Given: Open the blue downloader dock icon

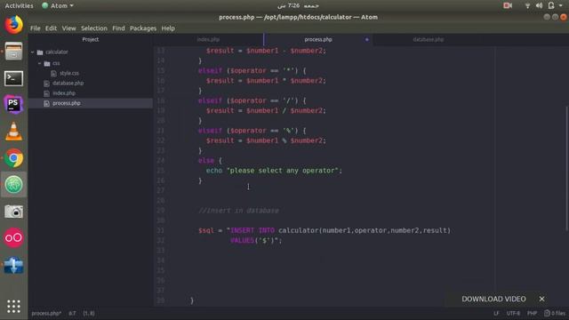Looking at the screenshot, I should coord(14,265).
